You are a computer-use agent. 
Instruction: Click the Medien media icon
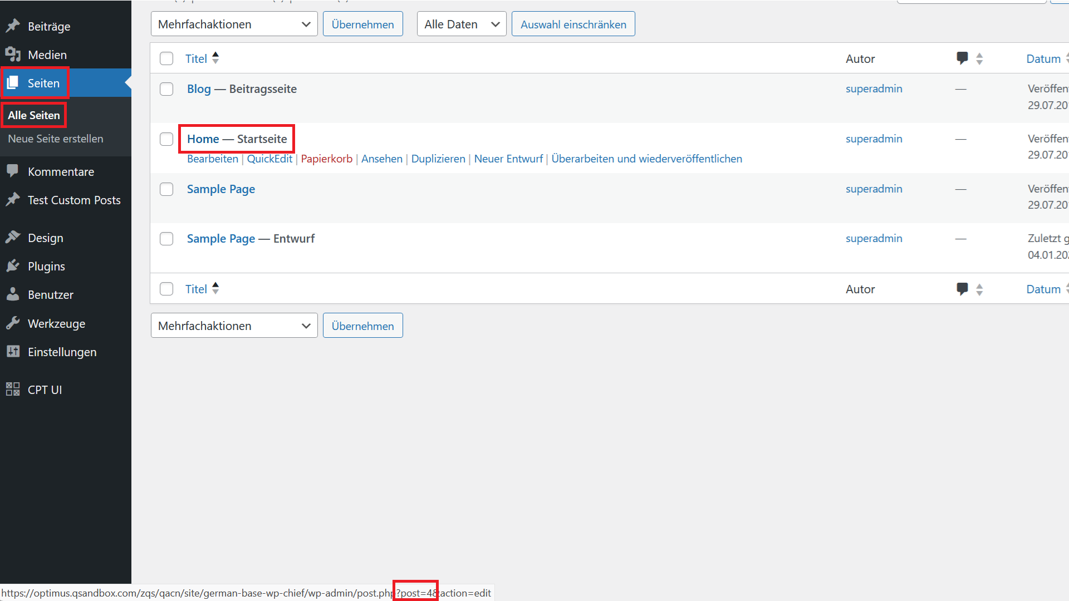(13, 54)
